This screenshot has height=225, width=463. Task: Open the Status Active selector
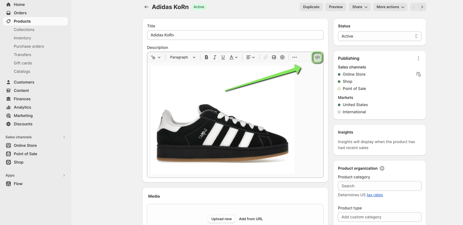click(380, 36)
